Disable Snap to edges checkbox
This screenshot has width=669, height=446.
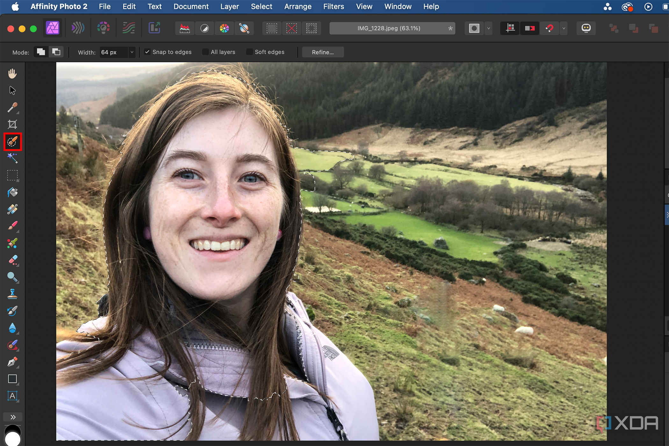[147, 52]
